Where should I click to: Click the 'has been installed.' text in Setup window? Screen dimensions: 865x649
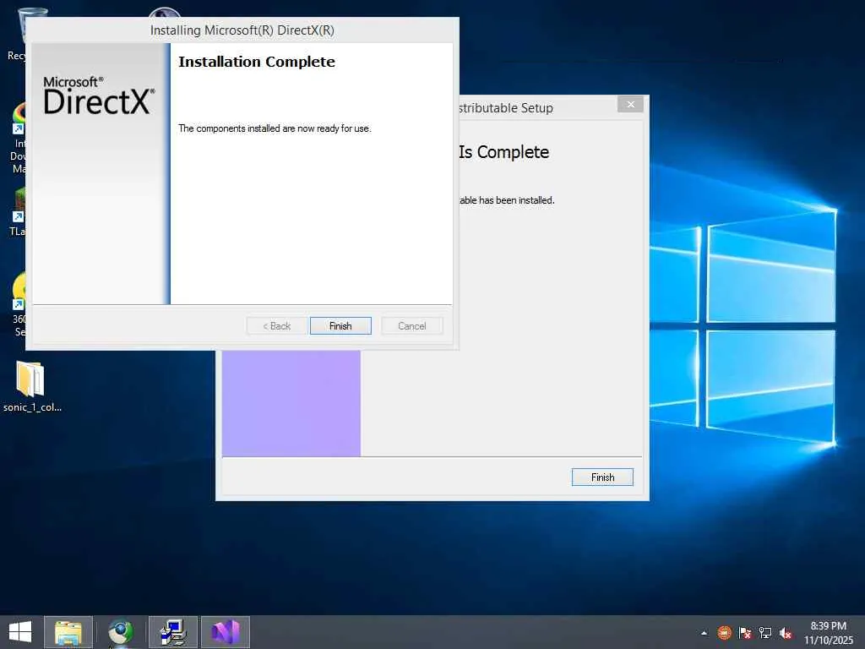coord(516,199)
